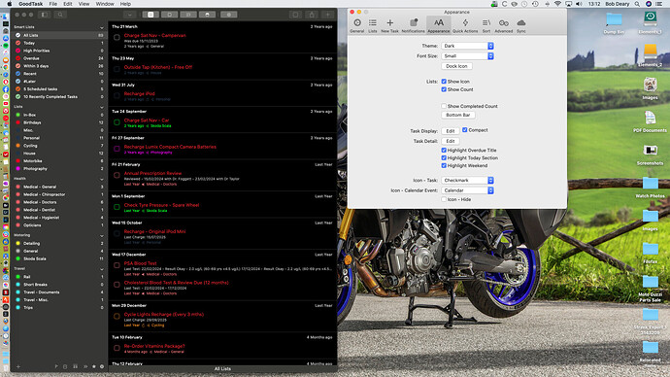Screen dimensions: 670x377
Task: Click Edit next to Task Detail
Action: (x=450, y=141)
